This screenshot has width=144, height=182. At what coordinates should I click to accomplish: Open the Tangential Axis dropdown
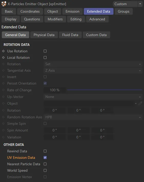[x=93, y=70]
